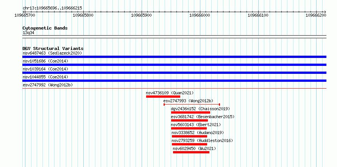Open esv2747993 (Wong2012b) label
This screenshot has height=167, width=337.
click(x=188, y=101)
